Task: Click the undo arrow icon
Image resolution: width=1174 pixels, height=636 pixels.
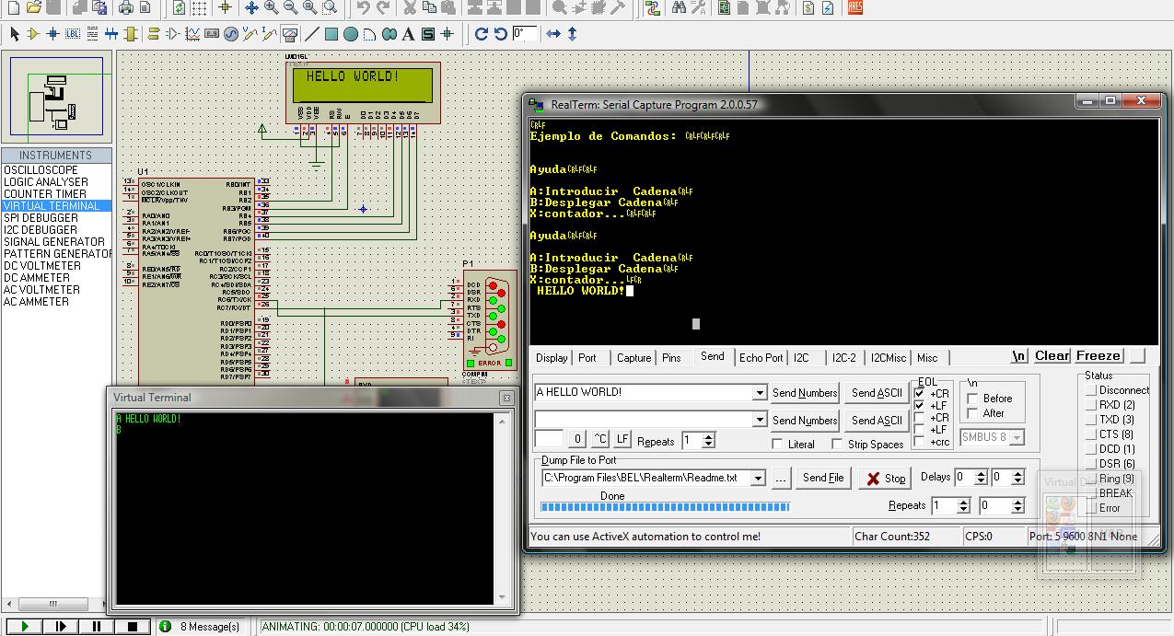Action: point(363,8)
